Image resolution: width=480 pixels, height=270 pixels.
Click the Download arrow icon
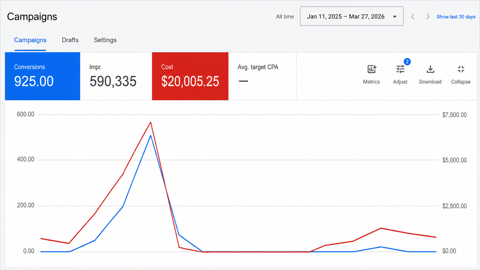[430, 69]
